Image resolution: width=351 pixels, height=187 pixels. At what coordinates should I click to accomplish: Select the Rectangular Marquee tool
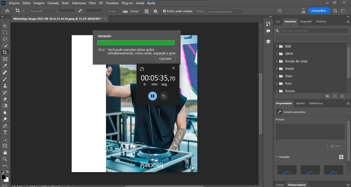pyautogui.click(x=5, y=33)
